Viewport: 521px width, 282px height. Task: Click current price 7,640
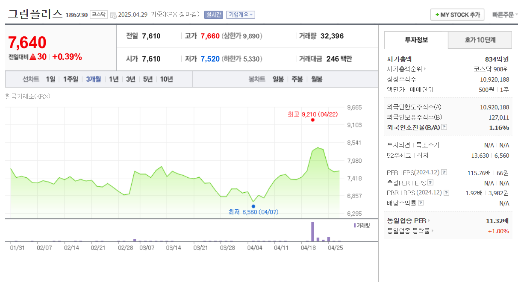pyautogui.click(x=27, y=43)
